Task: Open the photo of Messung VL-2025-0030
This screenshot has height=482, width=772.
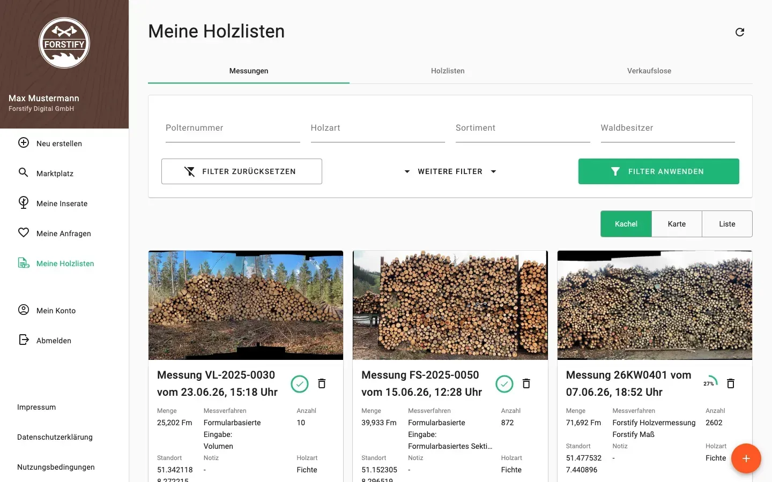Action: point(246,305)
